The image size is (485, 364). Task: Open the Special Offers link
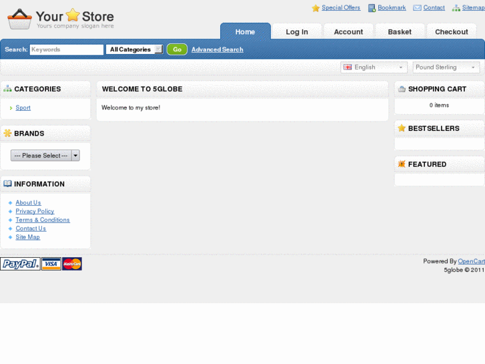[x=341, y=8]
